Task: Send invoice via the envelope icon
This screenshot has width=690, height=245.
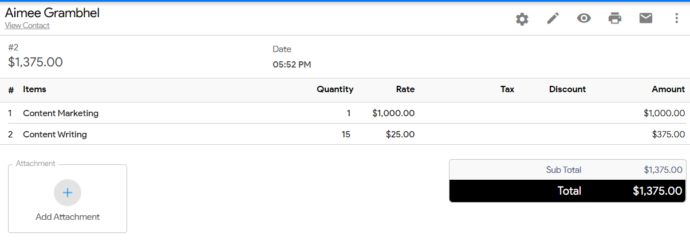Action: pyautogui.click(x=645, y=18)
